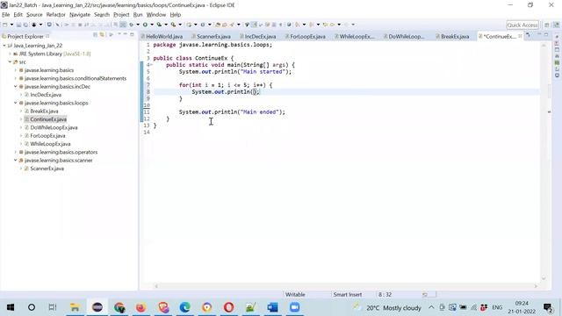Screen dimensions: 562x316
Task: Open the File menu
Action: [x=6, y=15]
